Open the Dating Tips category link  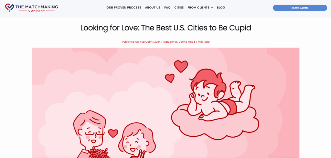[186, 42]
